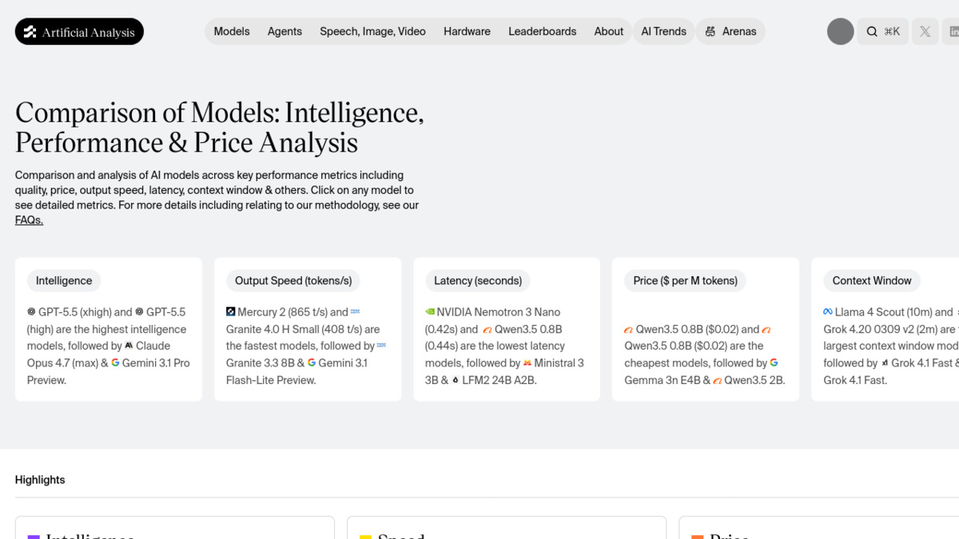
Task: Click the NVIDIA icon beside Nemotron 3 Nano
Action: [x=430, y=312]
